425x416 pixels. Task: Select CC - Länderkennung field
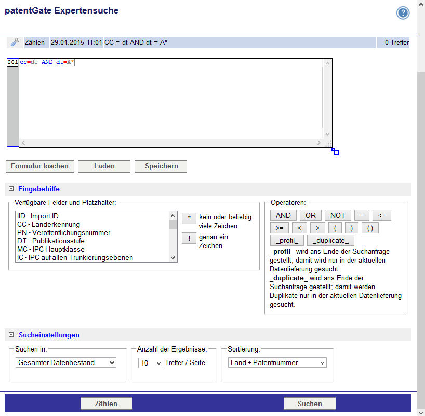click(x=92, y=225)
